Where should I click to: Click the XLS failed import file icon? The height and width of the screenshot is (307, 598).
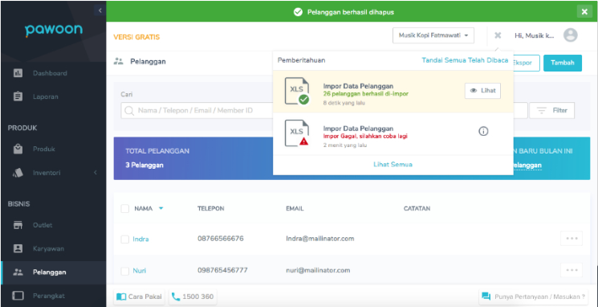[x=298, y=133]
